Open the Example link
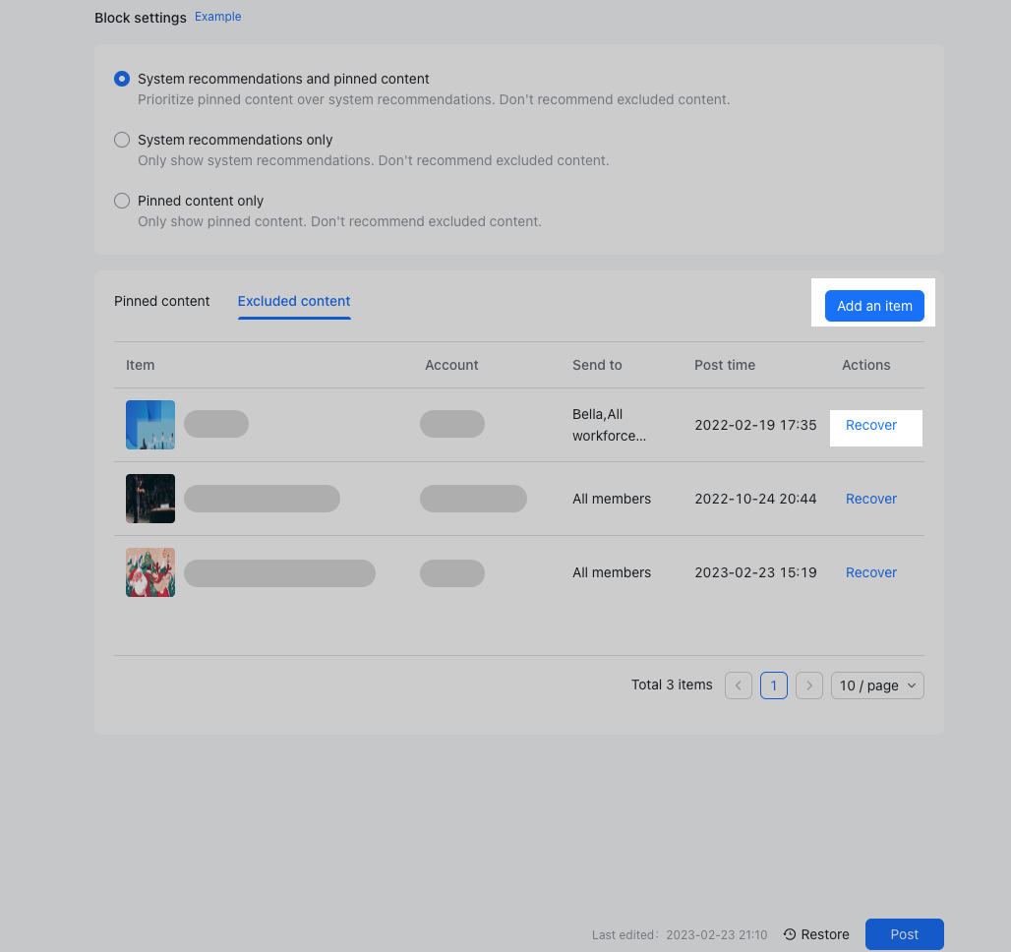The height and width of the screenshot is (952, 1011). pyautogui.click(x=217, y=16)
